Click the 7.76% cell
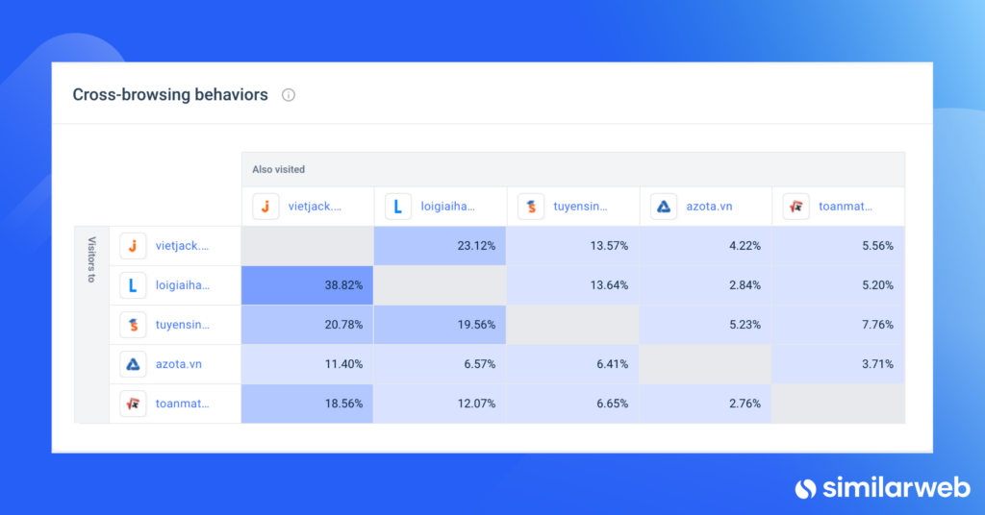Viewport: 985px width, 515px height. point(838,325)
